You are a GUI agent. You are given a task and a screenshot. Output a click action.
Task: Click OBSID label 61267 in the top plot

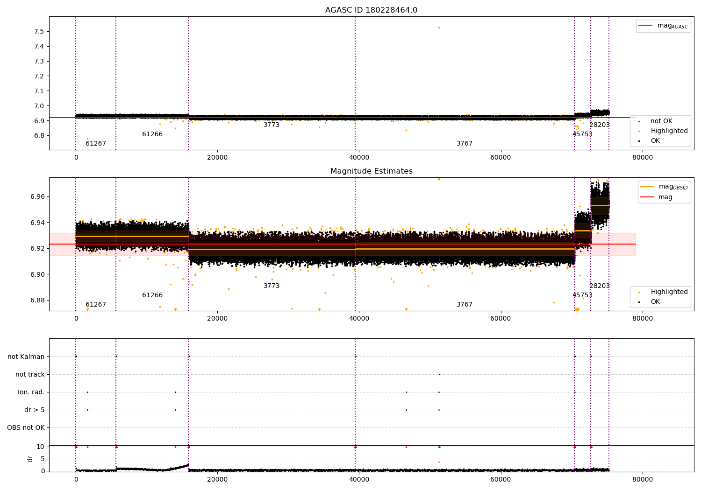click(96, 144)
